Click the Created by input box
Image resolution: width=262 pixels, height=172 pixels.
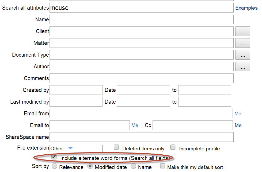76,90
